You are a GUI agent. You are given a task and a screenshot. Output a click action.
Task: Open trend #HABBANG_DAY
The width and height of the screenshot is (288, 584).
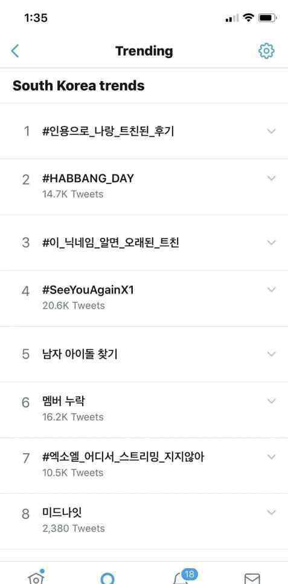pyautogui.click(x=144, y=186)
